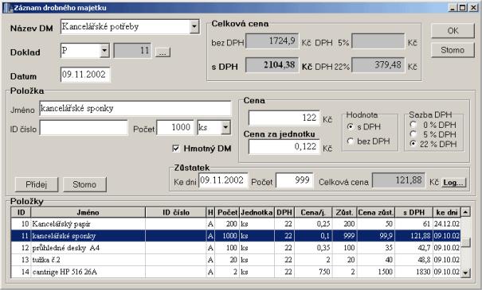The image size is (482, 290).
Task: Select the tužka č.2 row
Action: (x=236, y=260)
